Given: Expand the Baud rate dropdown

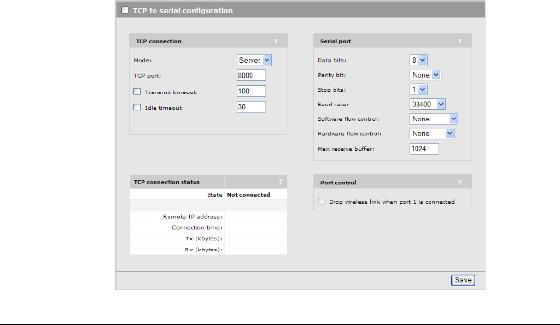Looking at the screenshot, I should point(428,104).
